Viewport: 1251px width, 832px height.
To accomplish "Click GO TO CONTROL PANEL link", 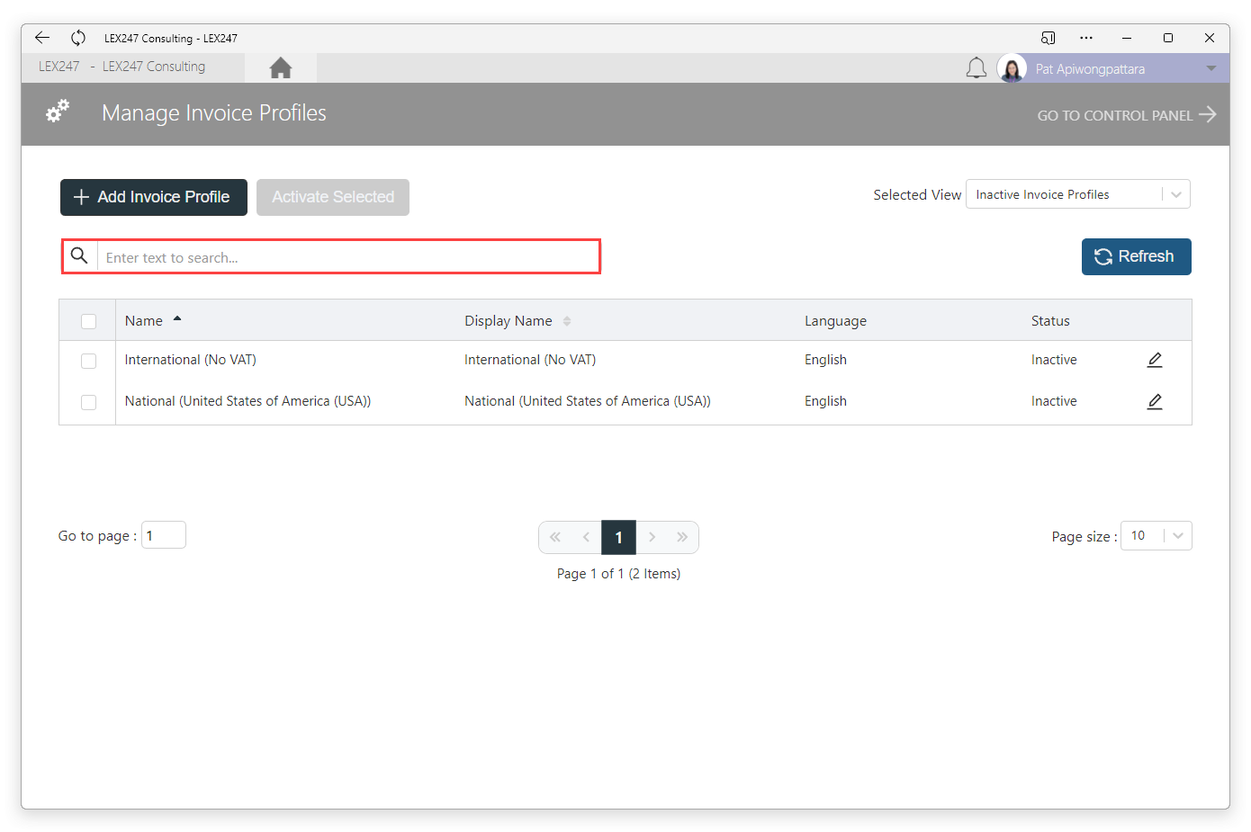I will 1127,115.
